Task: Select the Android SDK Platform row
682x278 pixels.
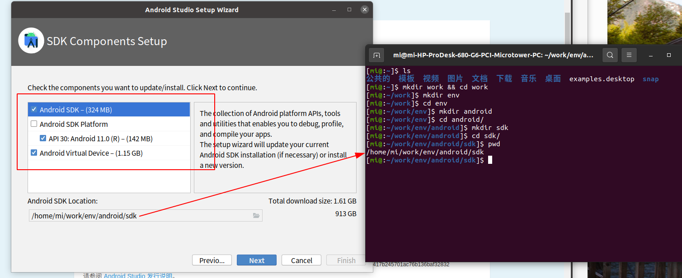Action: tap(109, 124)
